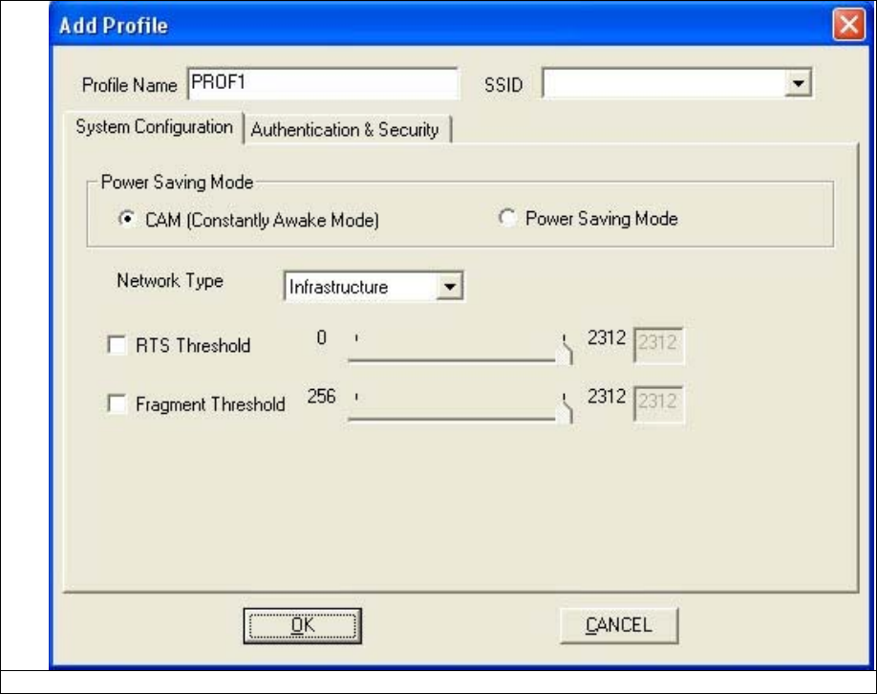Screen dimensions: 877x694
Task: Close the Add Profile dialog
Action: [848, 25]
